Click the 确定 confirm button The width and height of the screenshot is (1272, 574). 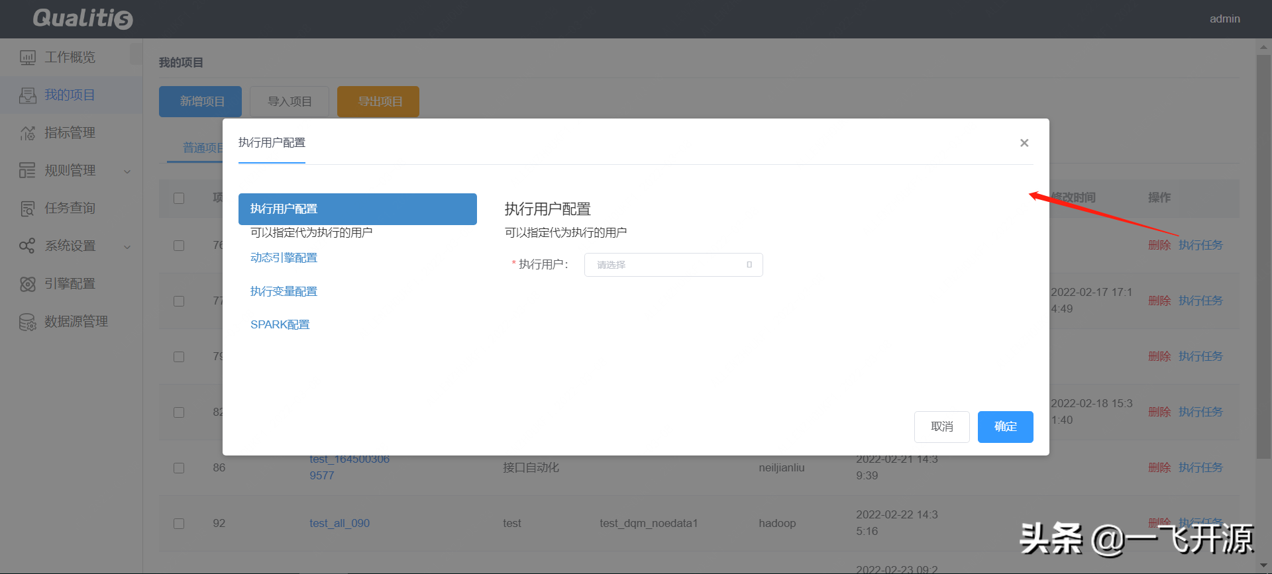1005,427
